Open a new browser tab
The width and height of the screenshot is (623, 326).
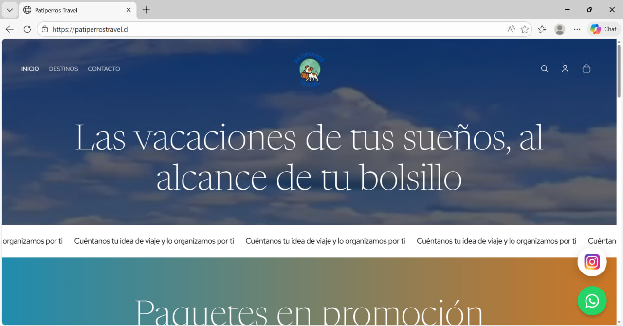click(146, 10)
